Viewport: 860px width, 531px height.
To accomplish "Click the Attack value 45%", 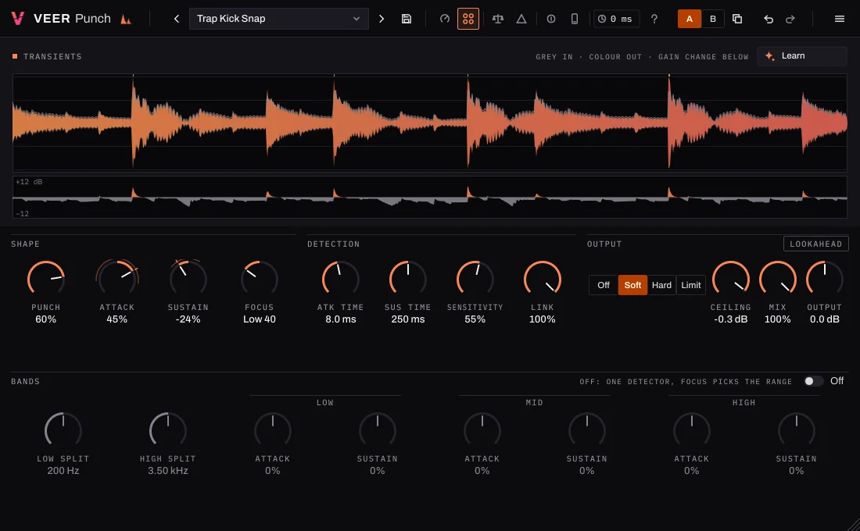I will coord(116,319).
